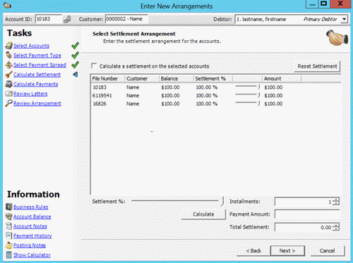
Task: Open the Select Payment Spread link
Action: click(40, 65)
